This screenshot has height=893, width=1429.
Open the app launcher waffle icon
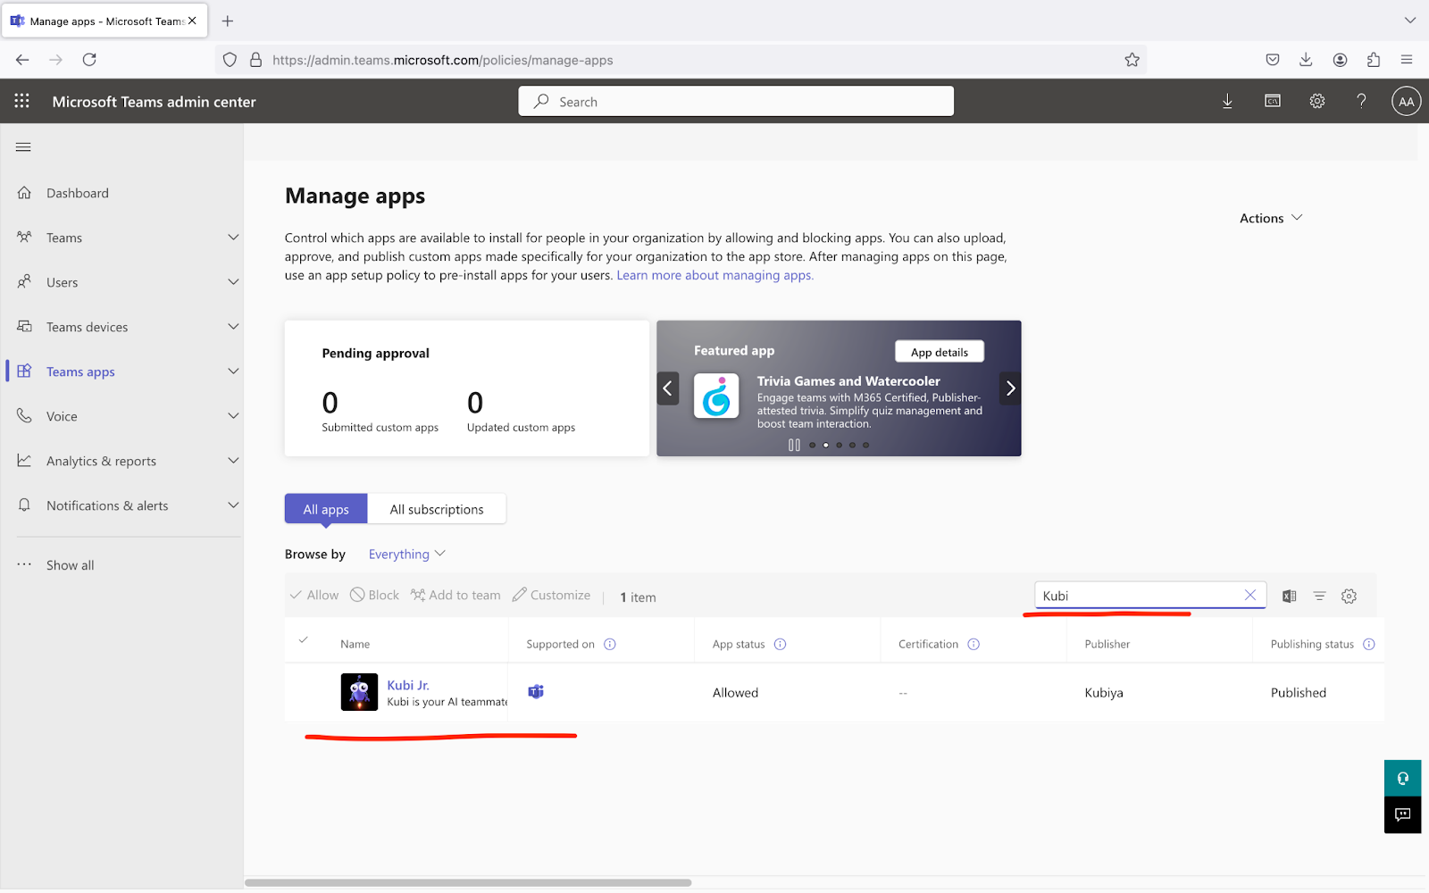22,101
